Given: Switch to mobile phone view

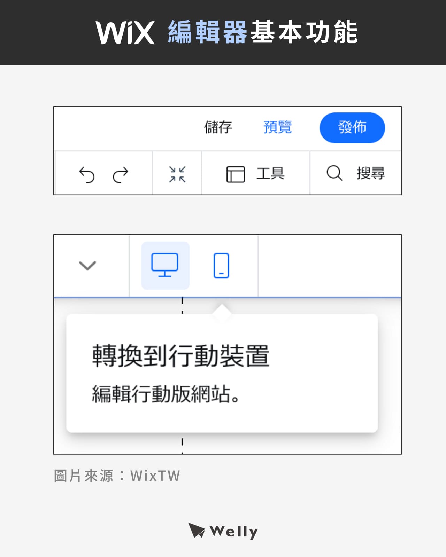Looking at the screenshot, I should pyautogui.click(x=221, y=266).
